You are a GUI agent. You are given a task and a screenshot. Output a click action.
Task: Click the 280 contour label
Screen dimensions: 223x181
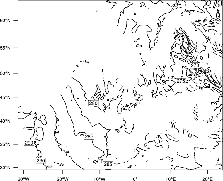point(93,103)
